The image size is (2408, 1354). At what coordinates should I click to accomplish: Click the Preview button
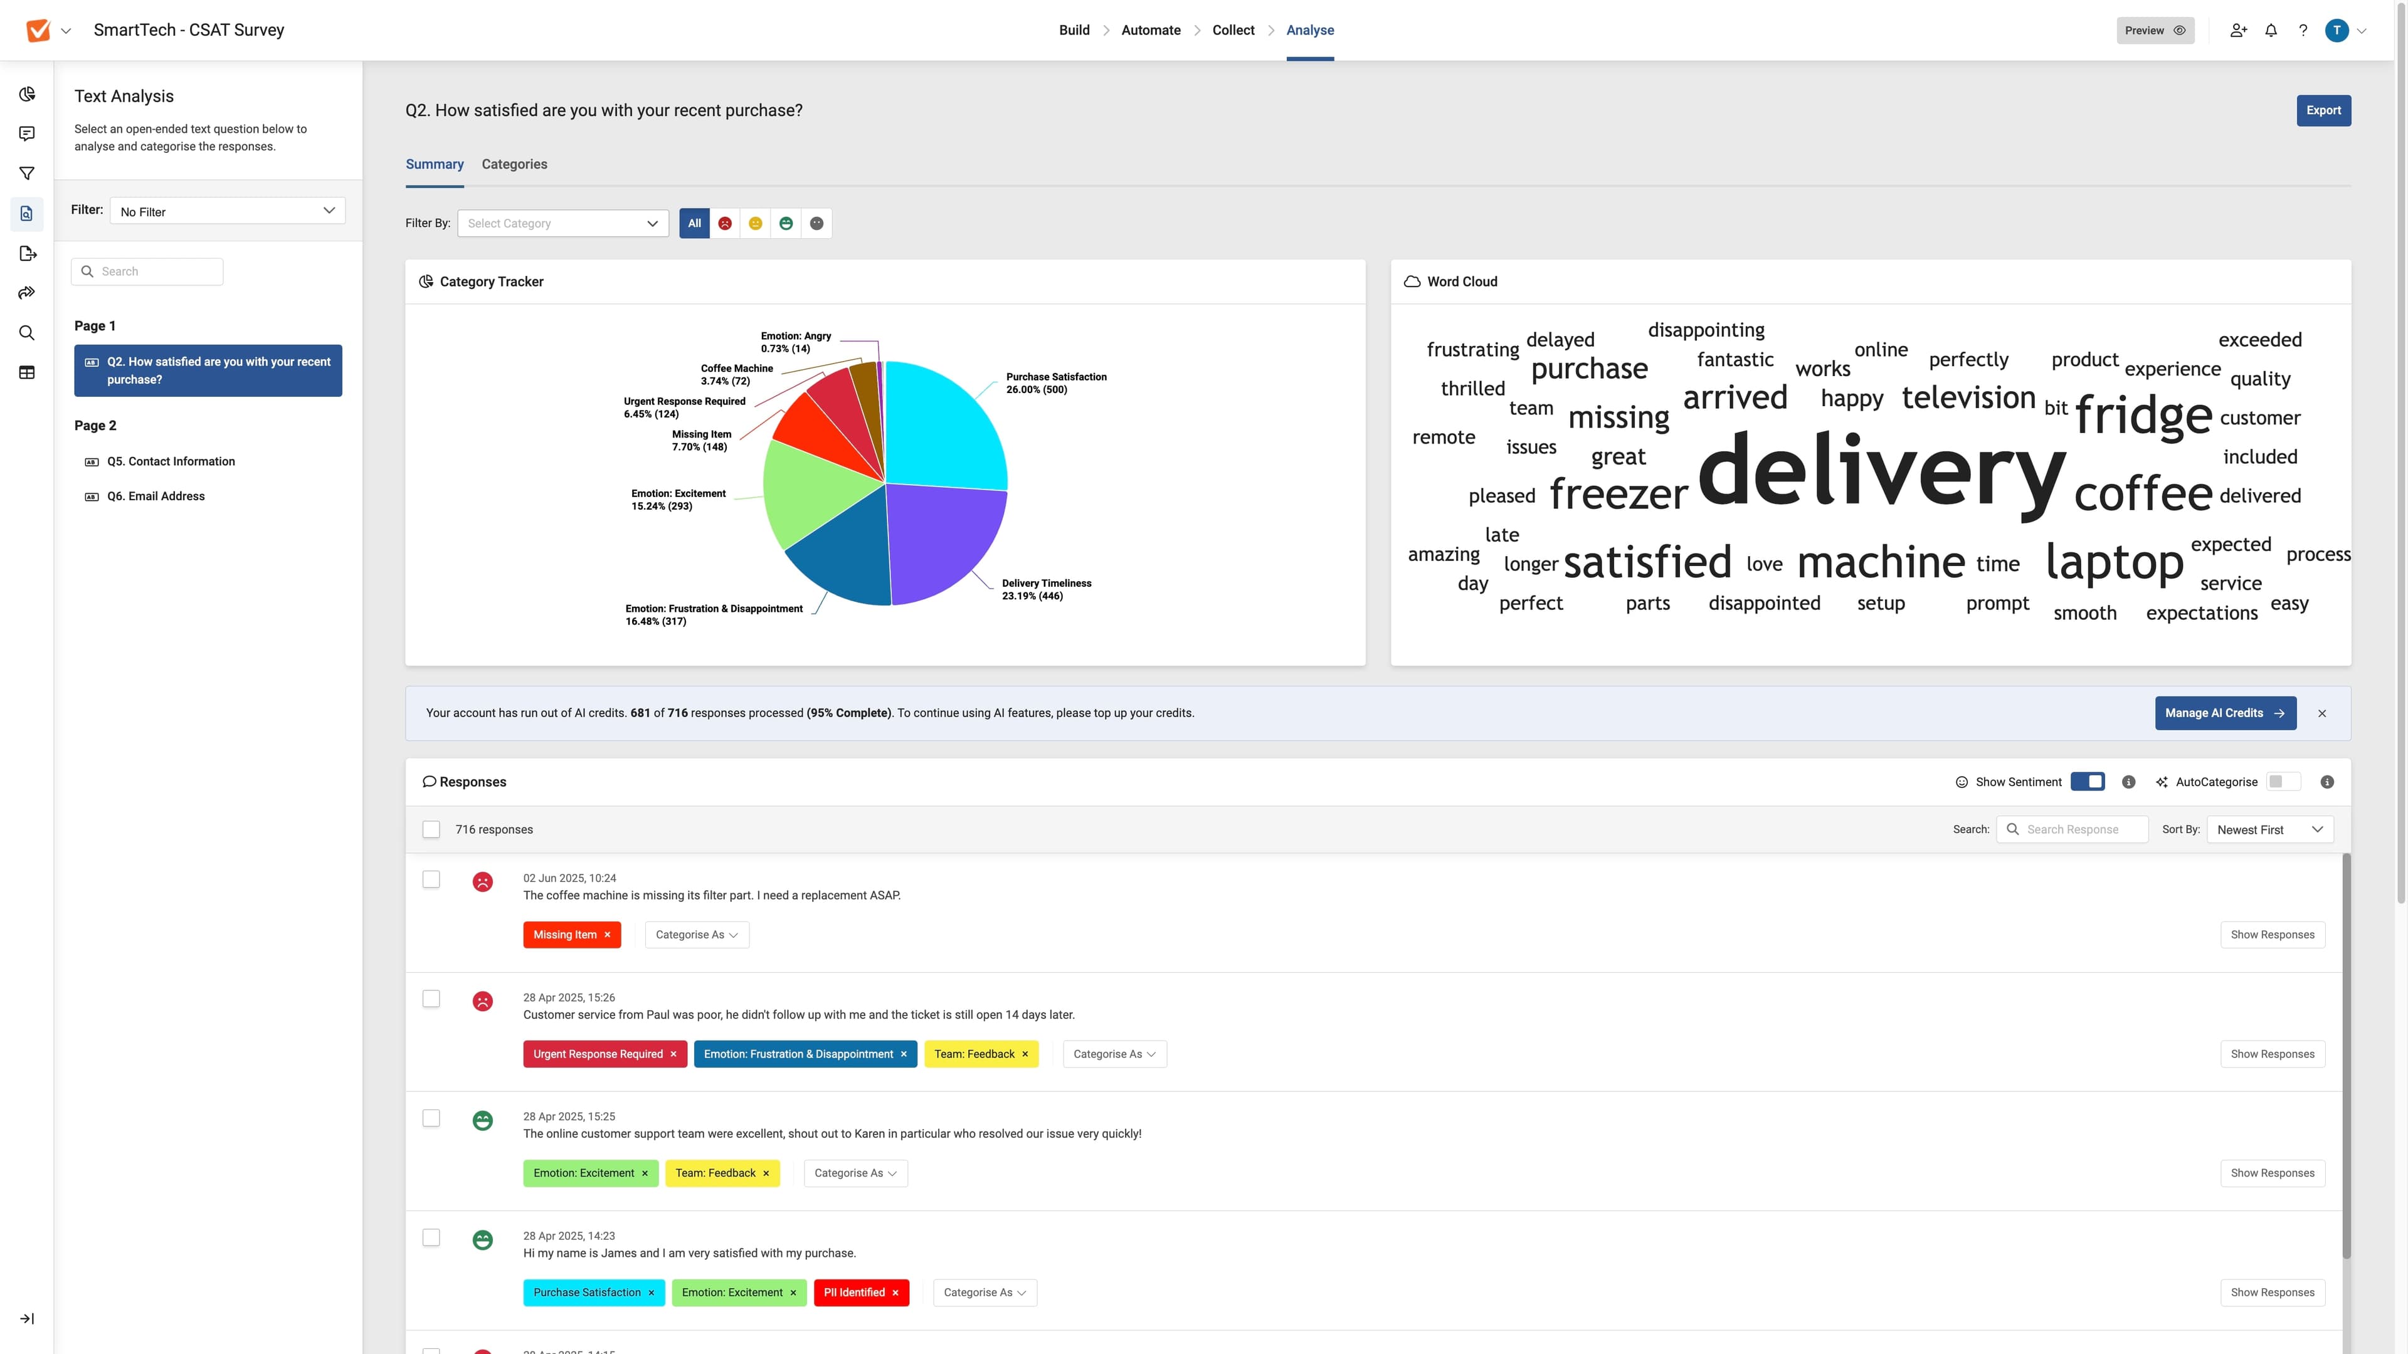2155,30
